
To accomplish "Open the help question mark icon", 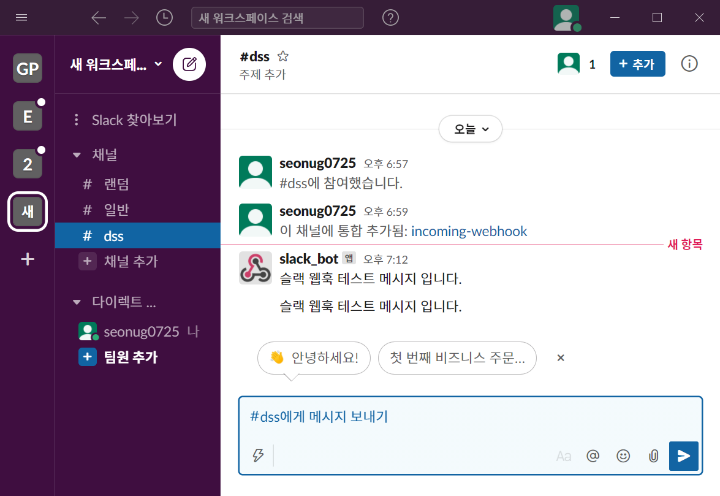I will coord(390,18).
